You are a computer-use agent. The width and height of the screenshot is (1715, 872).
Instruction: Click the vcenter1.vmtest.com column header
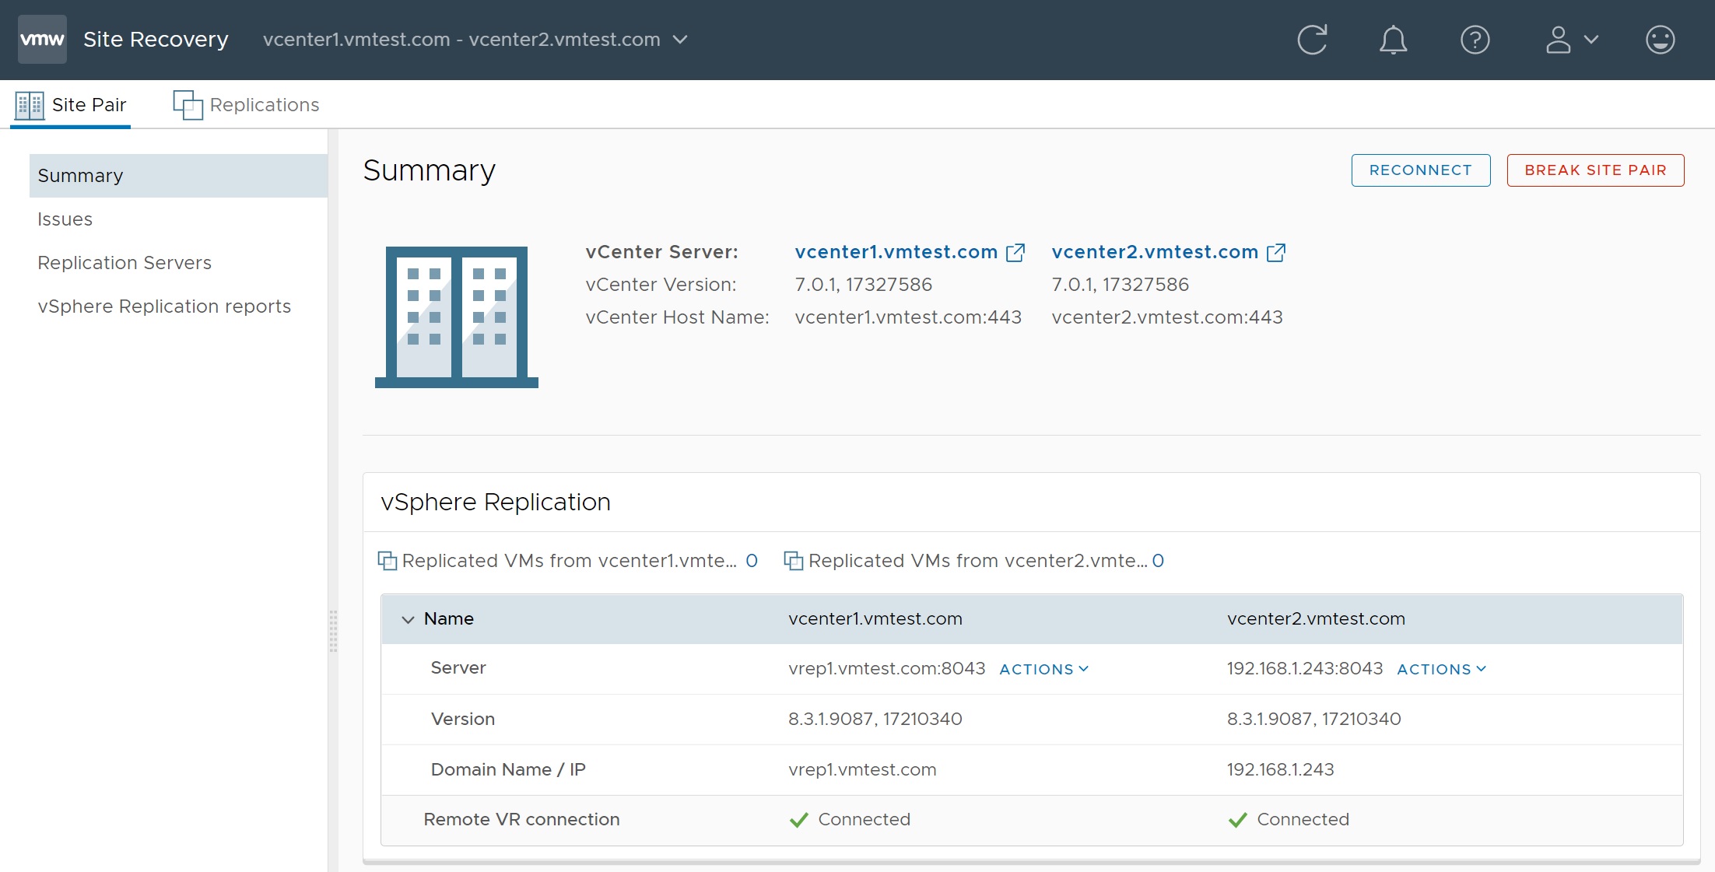(875, 619)
